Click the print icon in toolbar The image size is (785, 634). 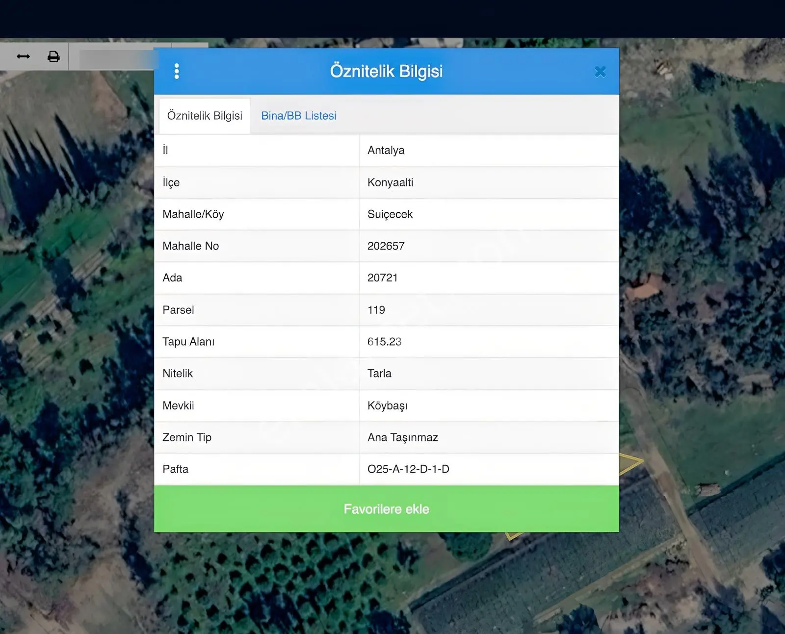click(53, 56)
